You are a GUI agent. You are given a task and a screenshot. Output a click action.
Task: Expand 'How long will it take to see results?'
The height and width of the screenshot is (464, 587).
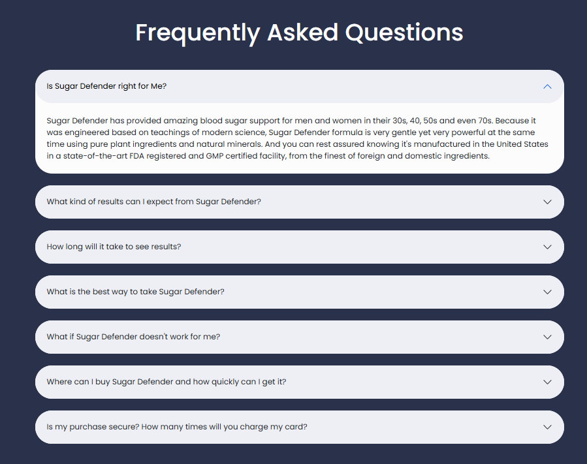click(x=114, y=247)
